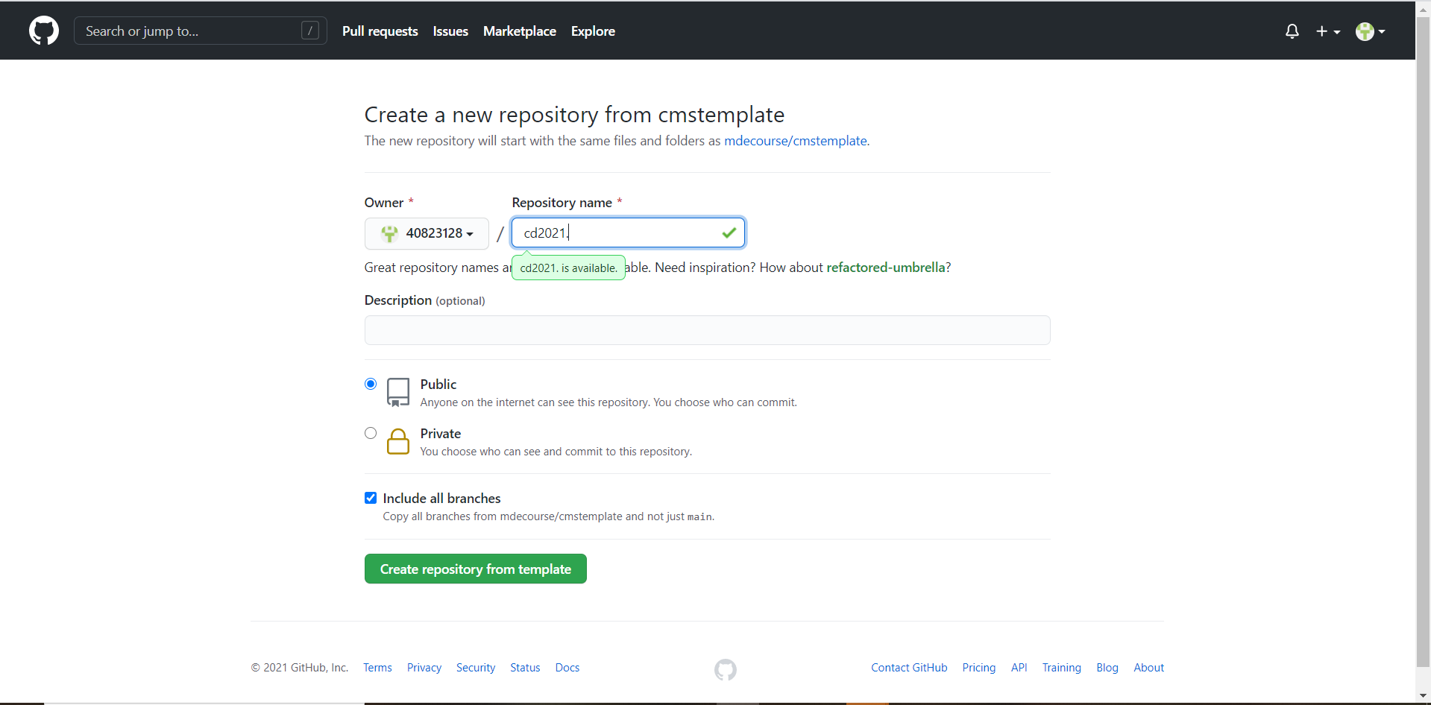Select the Private visibility radio button
Viewport: 1431px width, 705px height.
point(371,433)
